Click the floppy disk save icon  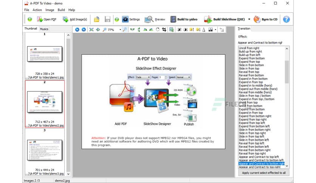coord(107,19)
